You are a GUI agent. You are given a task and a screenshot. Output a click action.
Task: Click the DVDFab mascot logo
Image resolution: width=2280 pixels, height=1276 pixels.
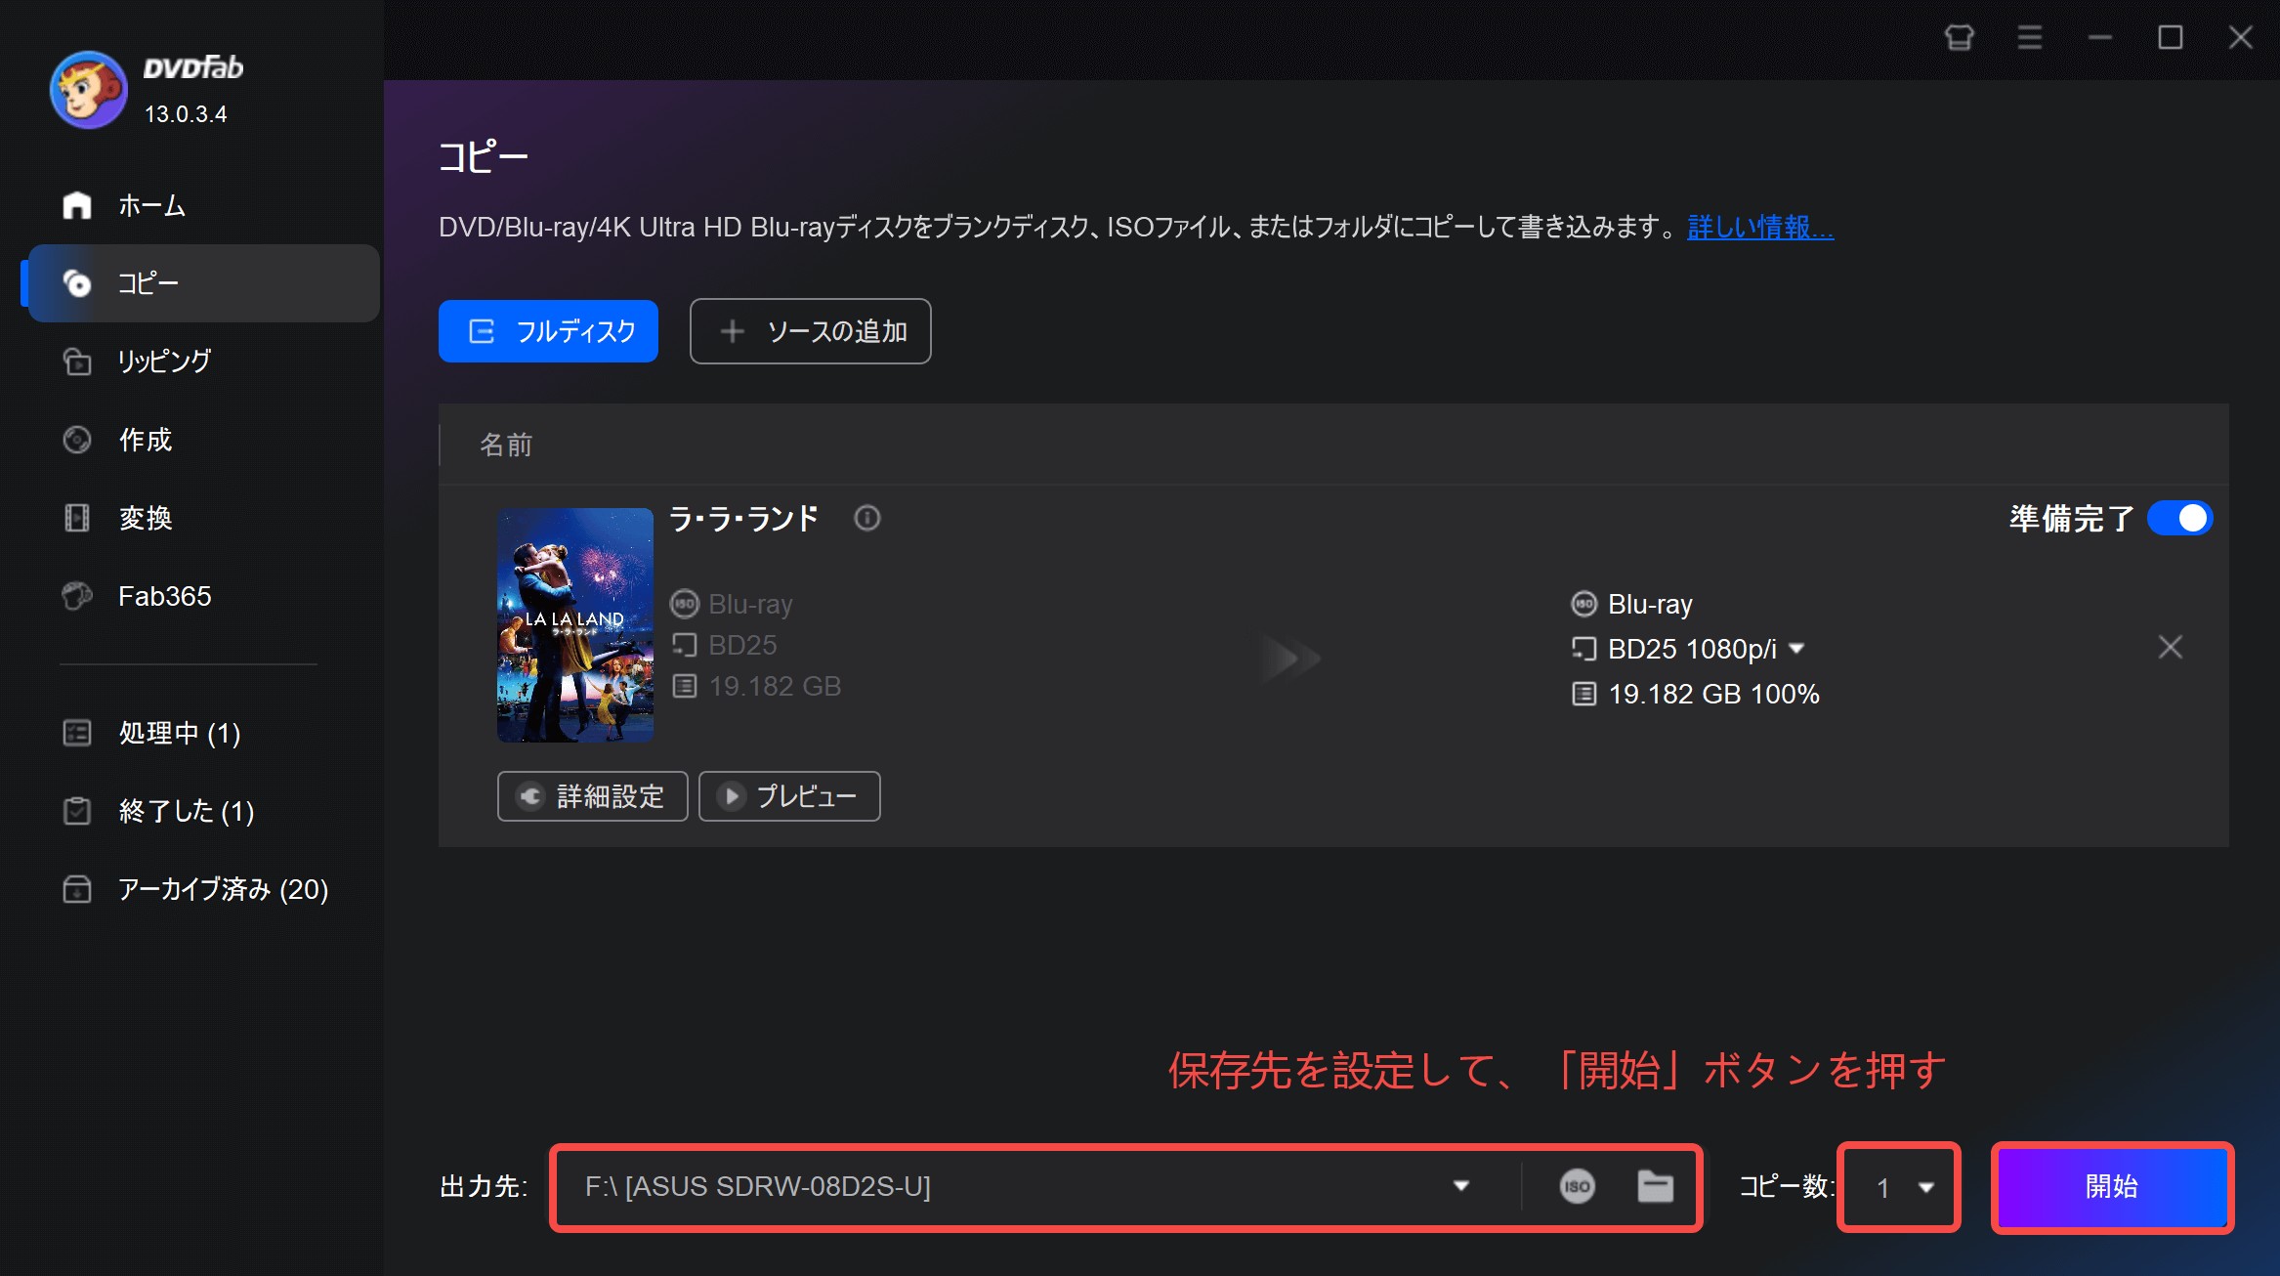coord(88,89)
